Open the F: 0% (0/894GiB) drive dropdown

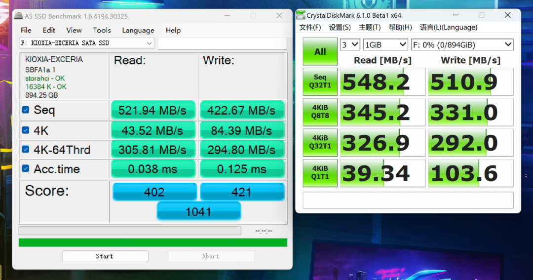(462, 44)
